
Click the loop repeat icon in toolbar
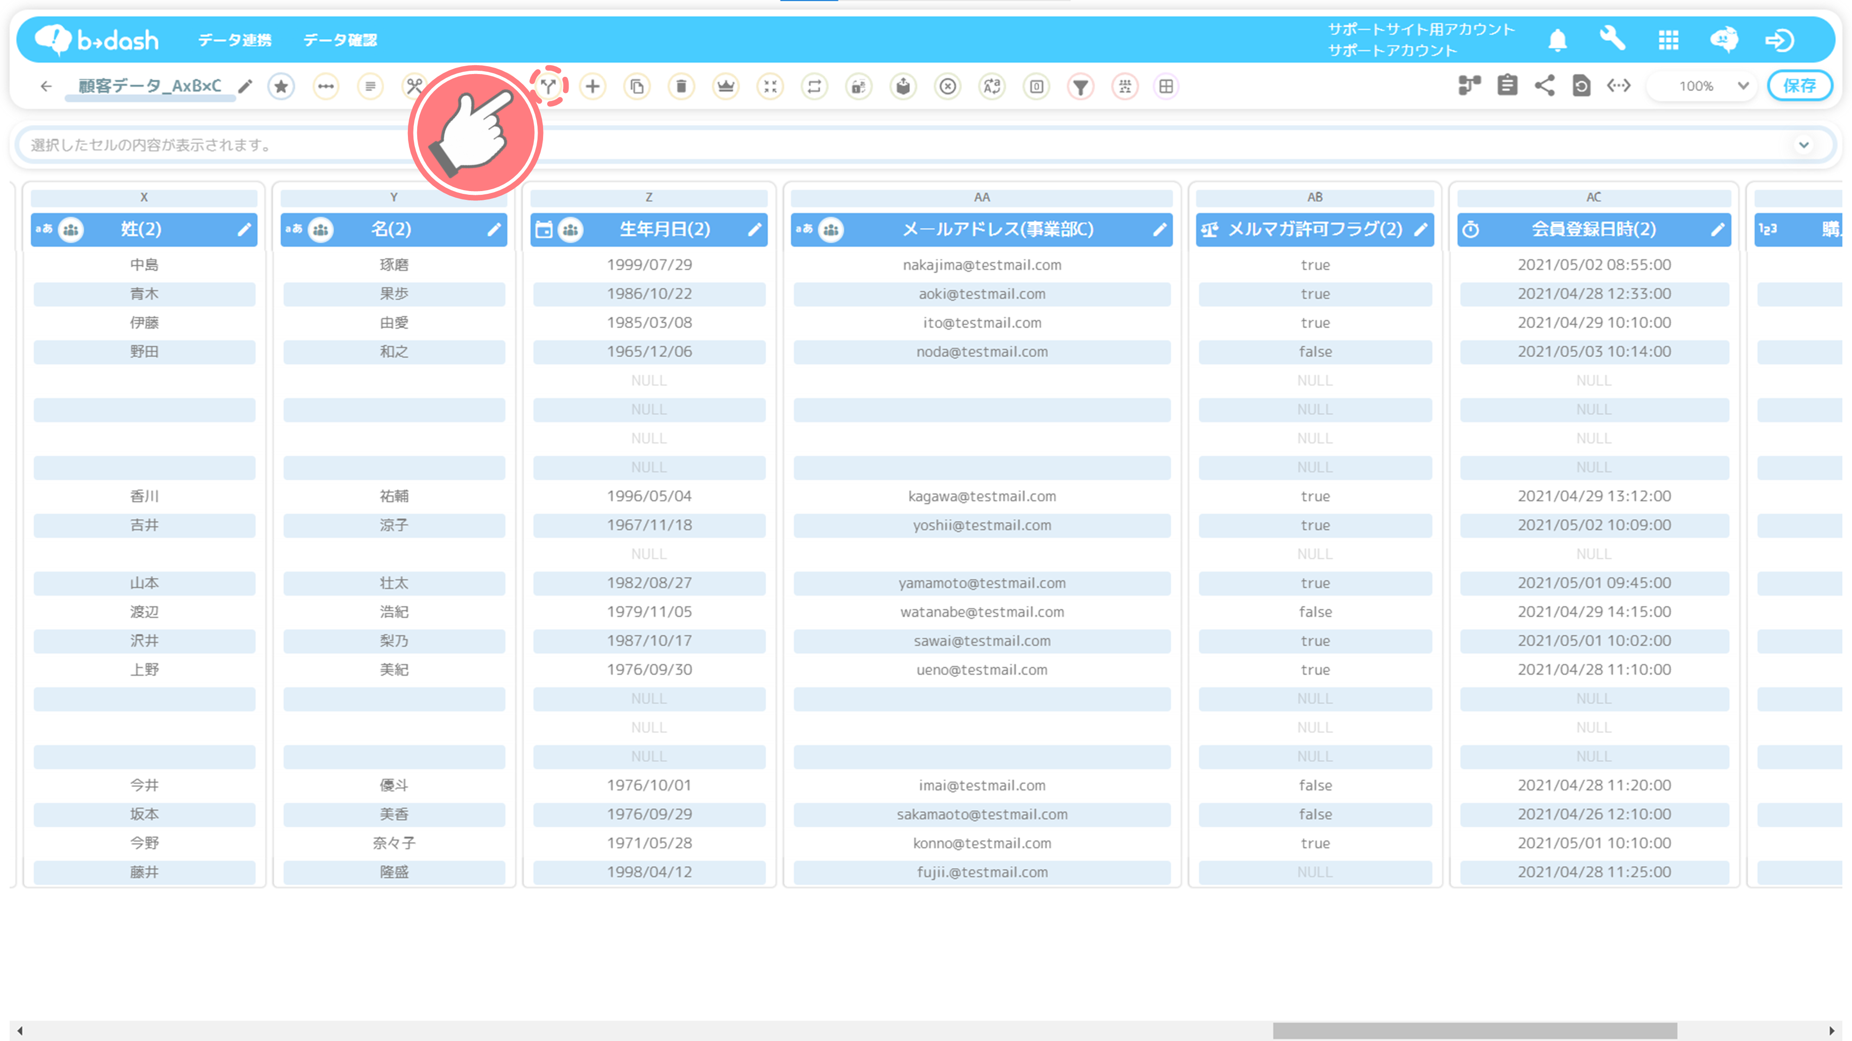click(x=814, y=86)
